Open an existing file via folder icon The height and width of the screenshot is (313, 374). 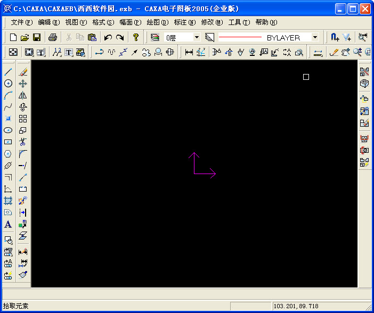(x=25, y=37)
